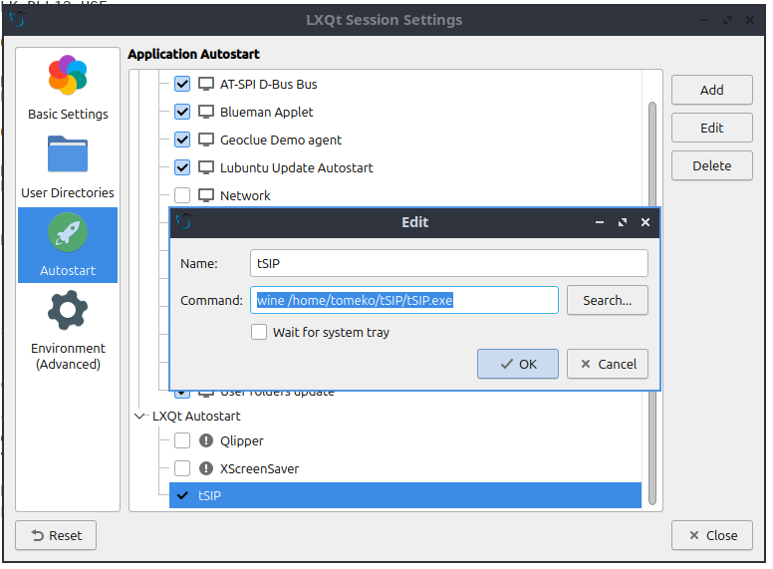Uncheck AT-SPI D-Bus Bus autostart

pos(182,85)
